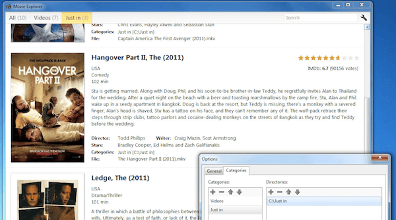Close the Options dialog
Screen dimensions: 396x220
click(379, 157)
